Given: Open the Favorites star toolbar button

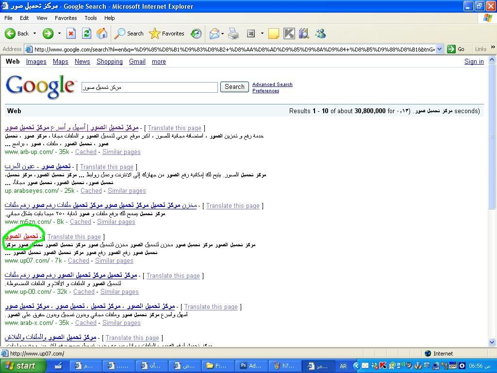Looking at the screenshot, I should [167, 34].
